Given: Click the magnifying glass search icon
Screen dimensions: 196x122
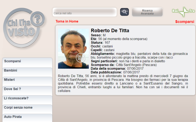Looking at the screenshot, I should (124, 12).
